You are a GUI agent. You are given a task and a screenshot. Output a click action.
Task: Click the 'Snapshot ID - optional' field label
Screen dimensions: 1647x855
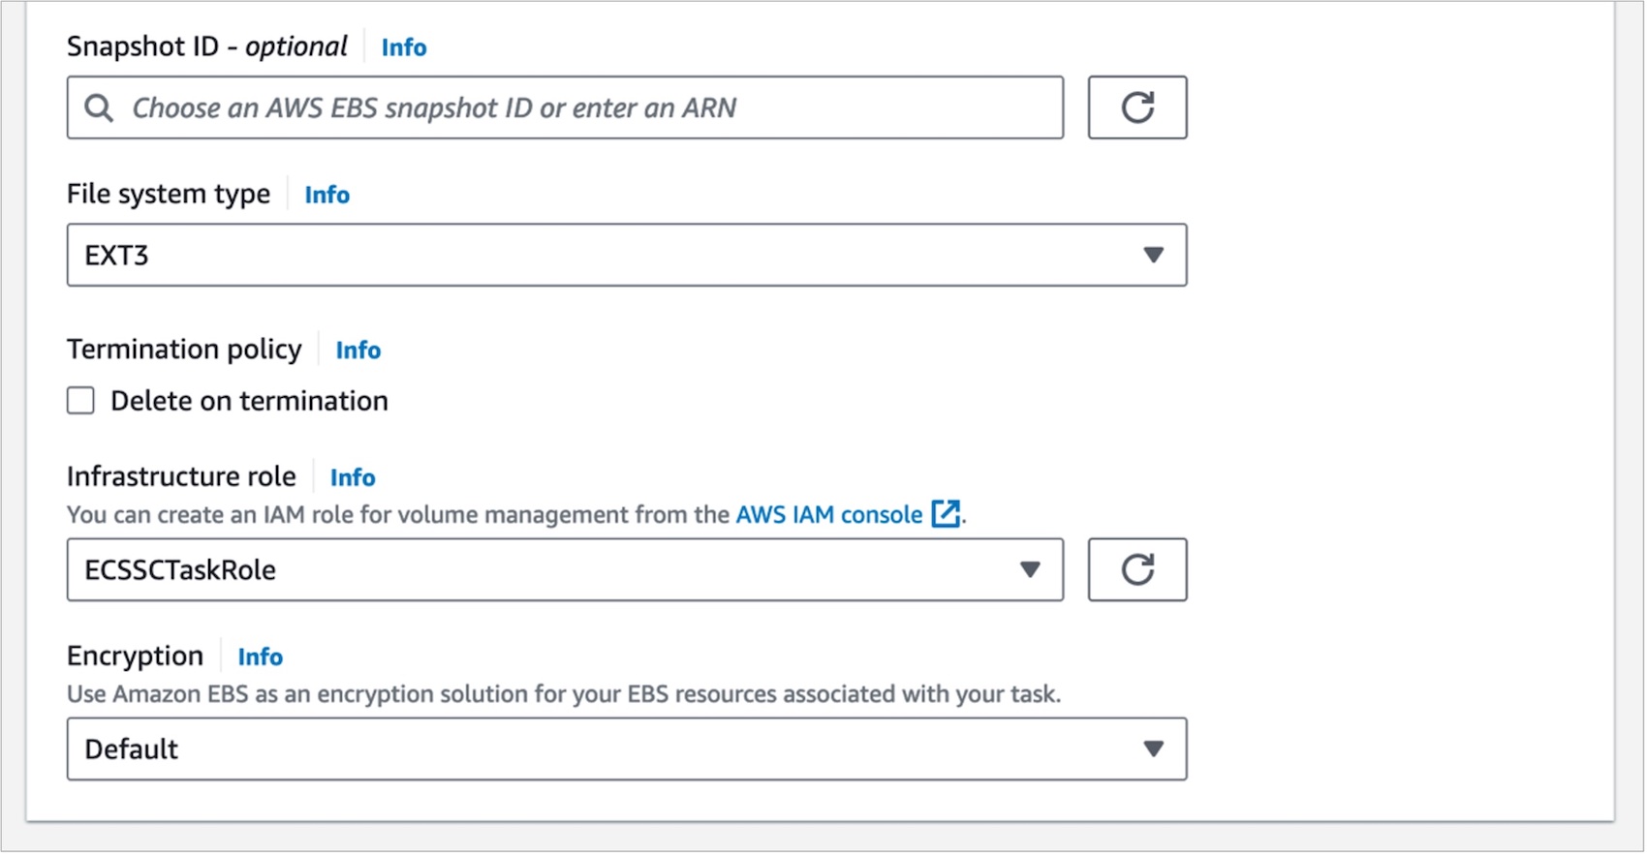click(x=206, y=46)
